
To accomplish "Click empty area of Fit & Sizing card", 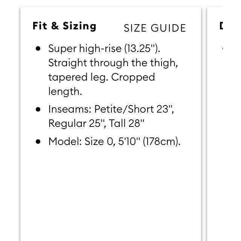I will click(x=111, y=192).
